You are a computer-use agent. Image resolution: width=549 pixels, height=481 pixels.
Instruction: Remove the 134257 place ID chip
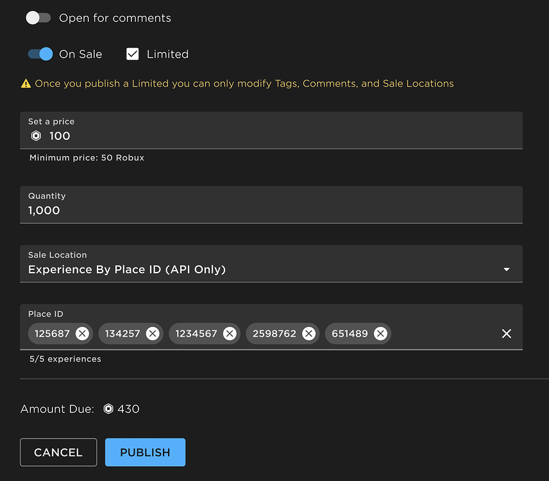tap(153, 333)
